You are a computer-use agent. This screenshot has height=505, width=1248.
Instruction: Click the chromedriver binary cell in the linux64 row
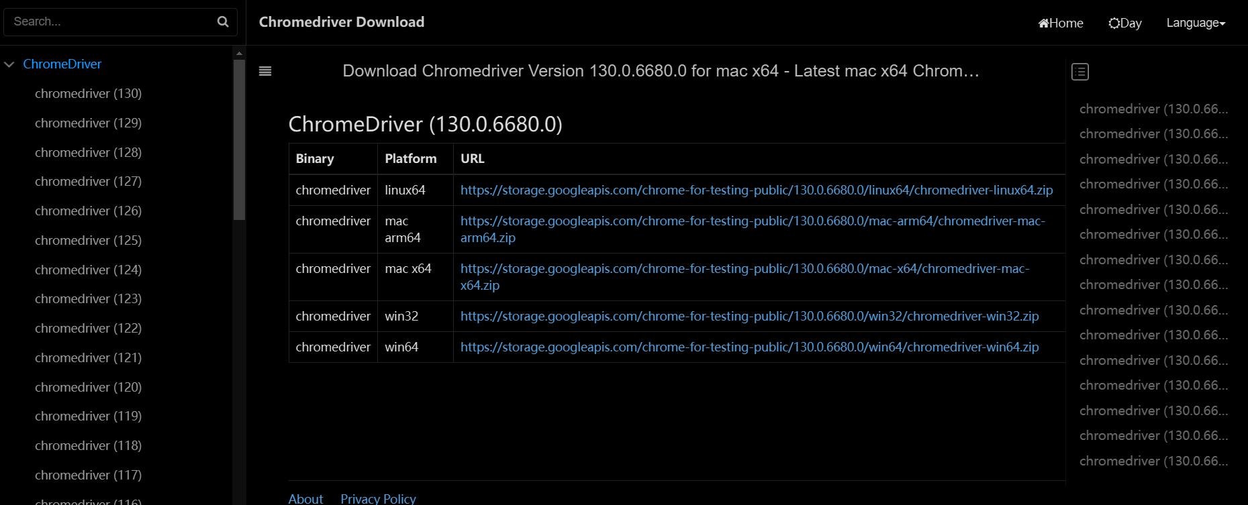333,190
